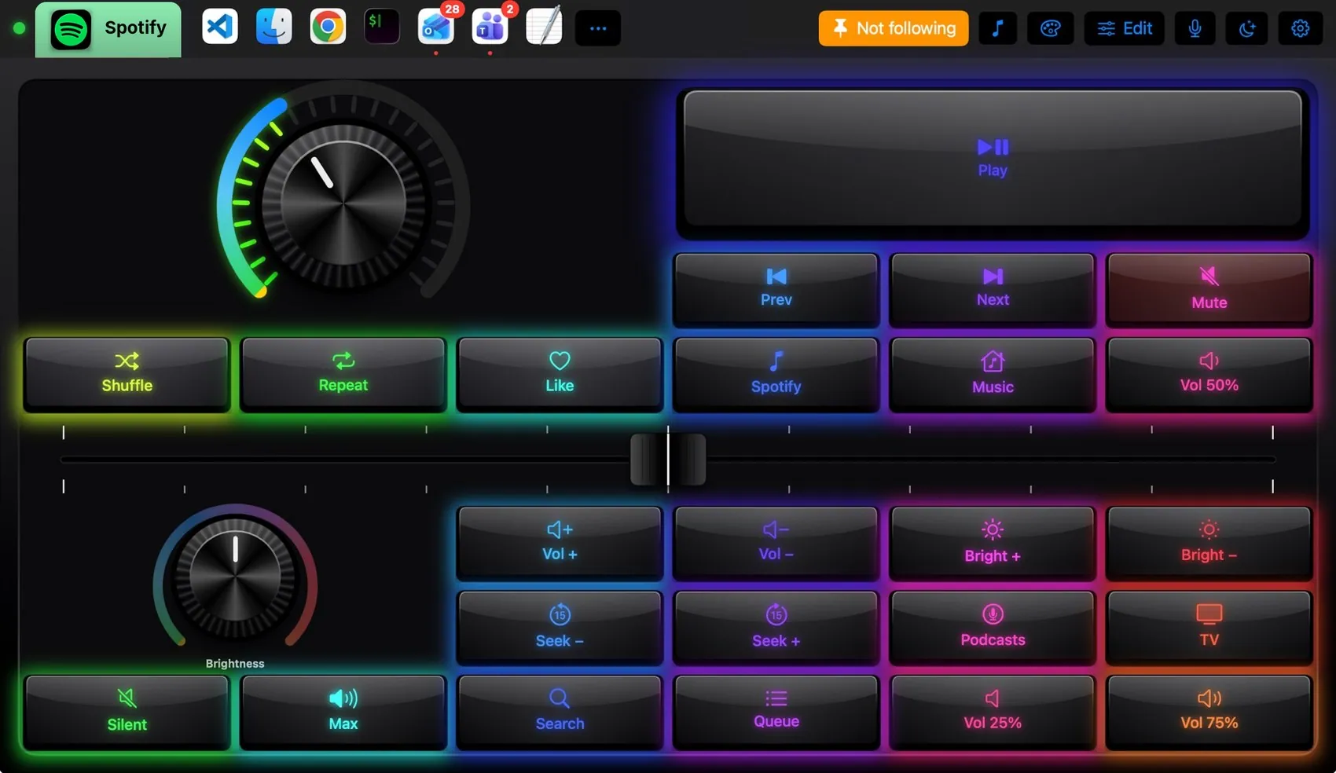Switch to the Finder app icon

pos(273,27)
